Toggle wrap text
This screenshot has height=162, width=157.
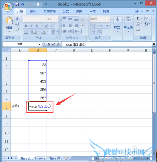(82, 19)
